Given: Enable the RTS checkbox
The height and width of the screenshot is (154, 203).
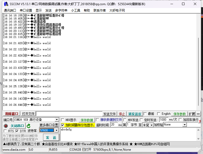Looking at the screenshot, I should pyautogui.click(x=5, y=131).
